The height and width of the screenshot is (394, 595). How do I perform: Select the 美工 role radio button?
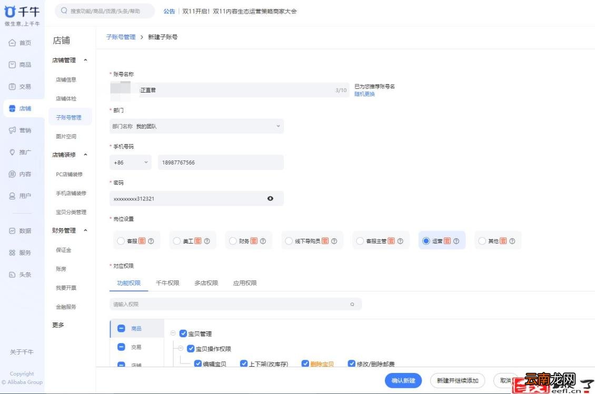(177, 241)
